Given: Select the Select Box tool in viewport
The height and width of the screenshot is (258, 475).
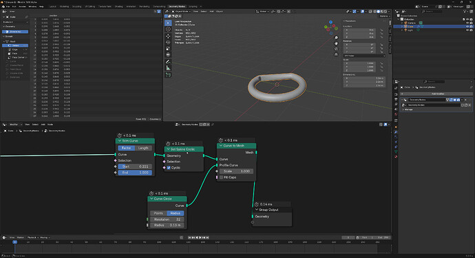Looking at the screenshot, I should click(x=168, y=23).
